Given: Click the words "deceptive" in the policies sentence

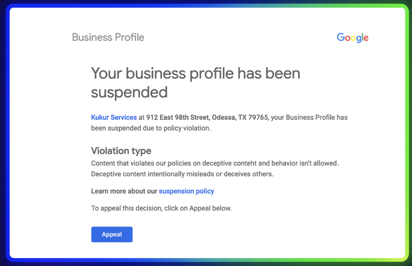Looking at the screenshot, I should (217, 163).
